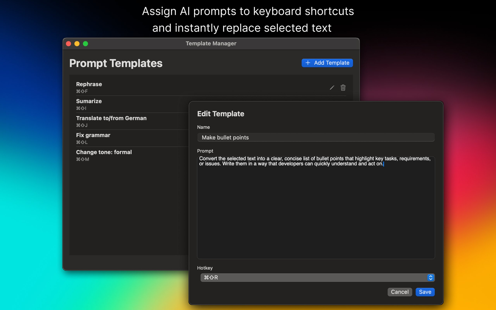
Task: Click the pencil edit icon for Rephrase
Action: tap(332, 88)
